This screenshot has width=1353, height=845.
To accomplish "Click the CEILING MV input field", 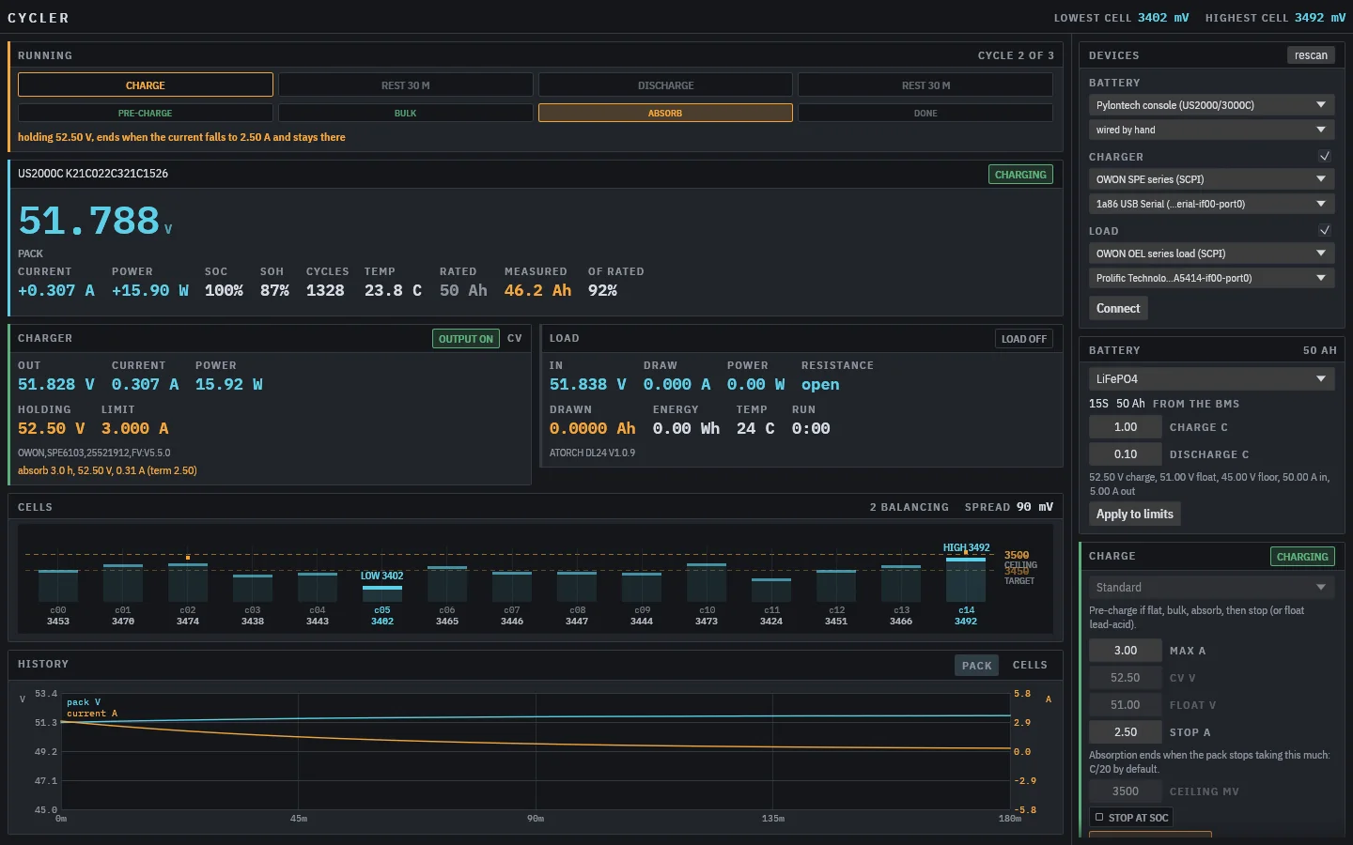I will pyautogui.click(x=1126, y=791).
